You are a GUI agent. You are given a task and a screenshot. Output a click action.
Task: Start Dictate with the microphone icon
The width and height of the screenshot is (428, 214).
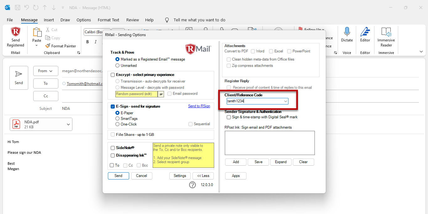tap(347, 32)
